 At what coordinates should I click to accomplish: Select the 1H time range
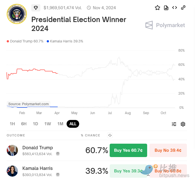tap(12, 124)
